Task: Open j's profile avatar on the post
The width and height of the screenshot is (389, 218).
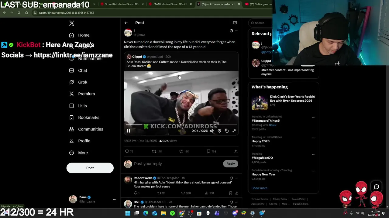Action: 128,33
